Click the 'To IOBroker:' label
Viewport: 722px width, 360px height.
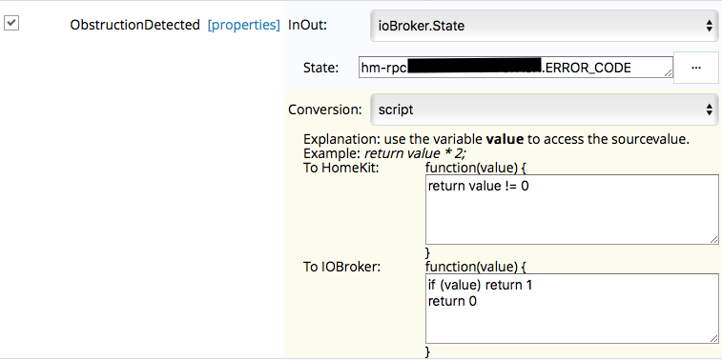pyautogui.click(x=341, y=267)
